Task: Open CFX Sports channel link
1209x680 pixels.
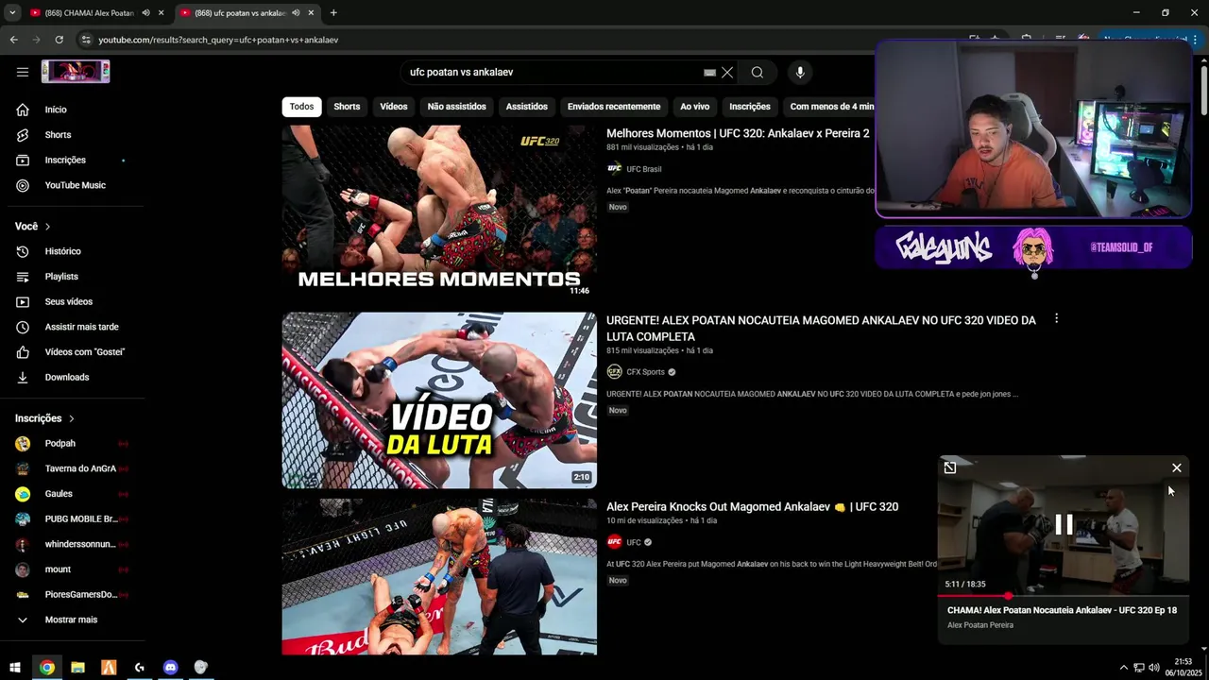Action: coord(645,372)
